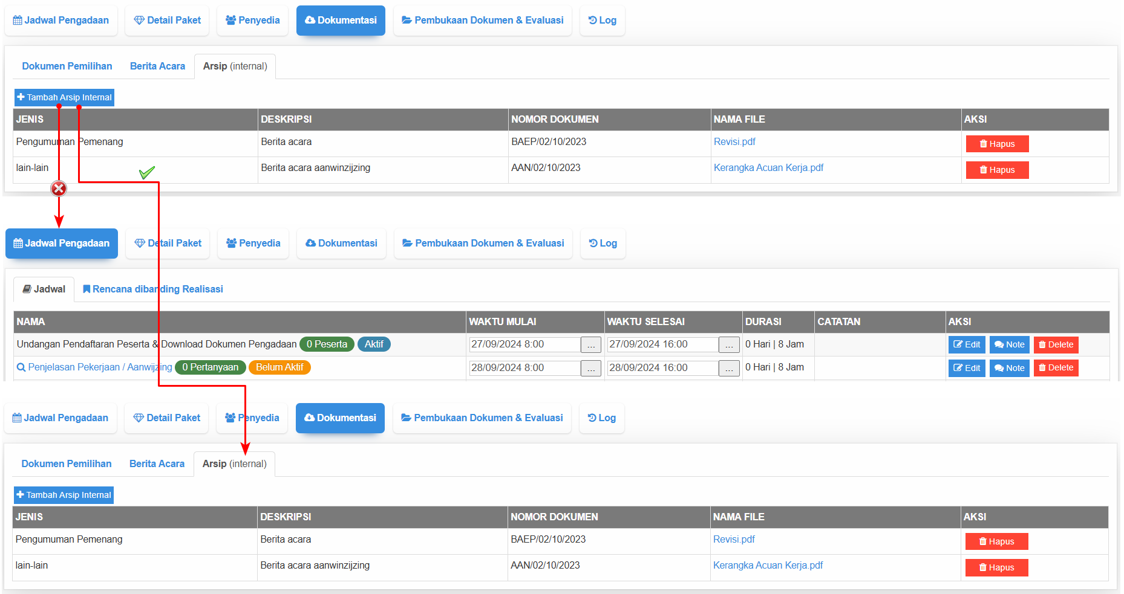The height and width of the screenshot is (594, 1124).
Task: Click Note button in Penjelasan Pekerjaan row
Action: pos(1009,368)
